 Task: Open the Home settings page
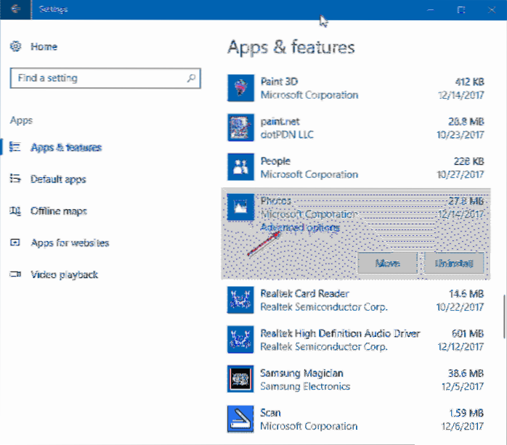(44, 46)
